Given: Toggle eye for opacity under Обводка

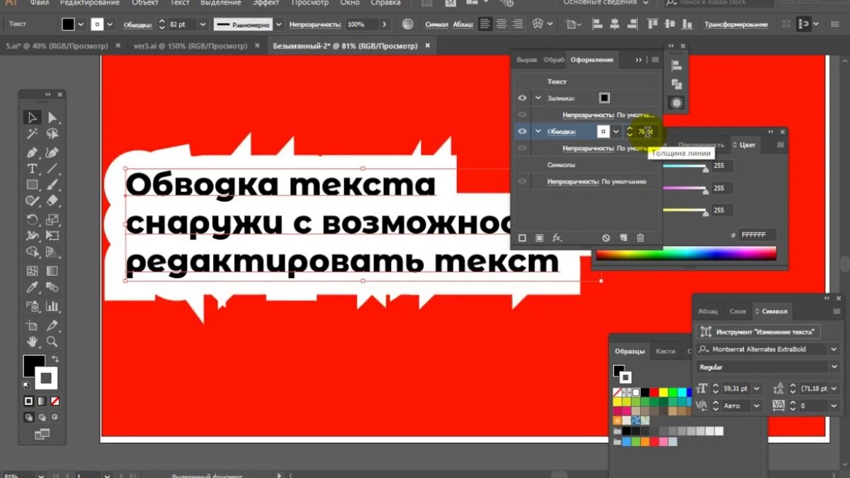Looking at the screenshot, I should coord(522,148).
